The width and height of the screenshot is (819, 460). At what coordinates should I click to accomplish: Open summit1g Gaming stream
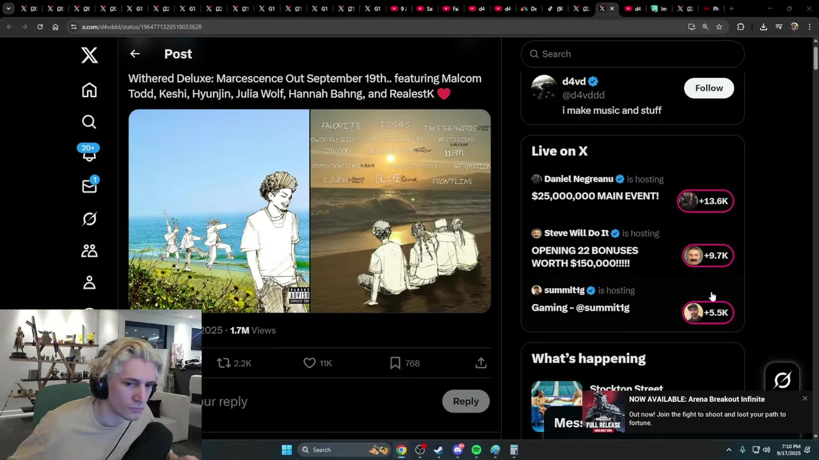point(580,308)
